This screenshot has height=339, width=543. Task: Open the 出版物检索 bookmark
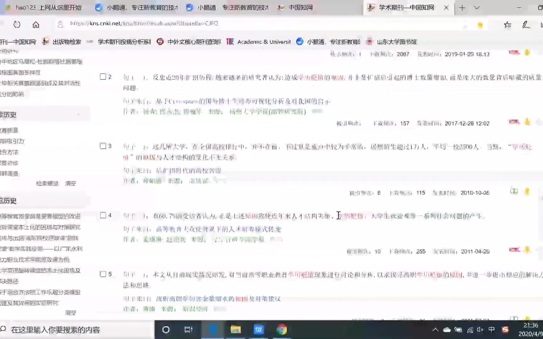point(62,42)
